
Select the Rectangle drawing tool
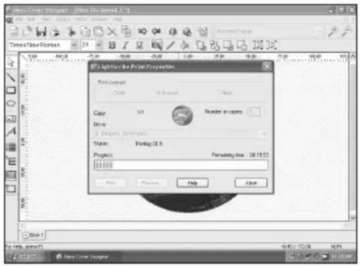[x=11, y=90]
